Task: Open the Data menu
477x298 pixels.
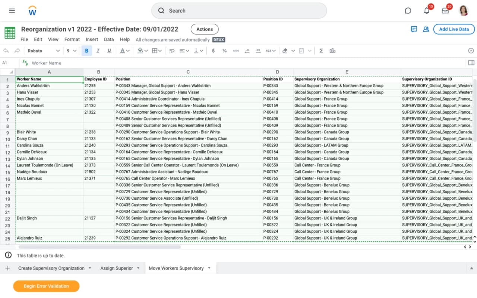Action: (109, 39)
